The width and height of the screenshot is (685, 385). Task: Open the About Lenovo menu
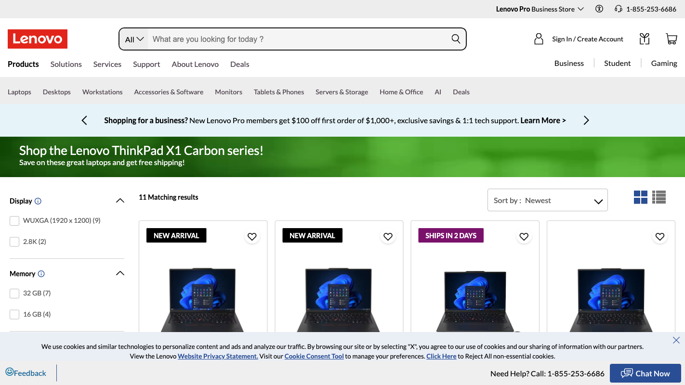pos(195,64)
